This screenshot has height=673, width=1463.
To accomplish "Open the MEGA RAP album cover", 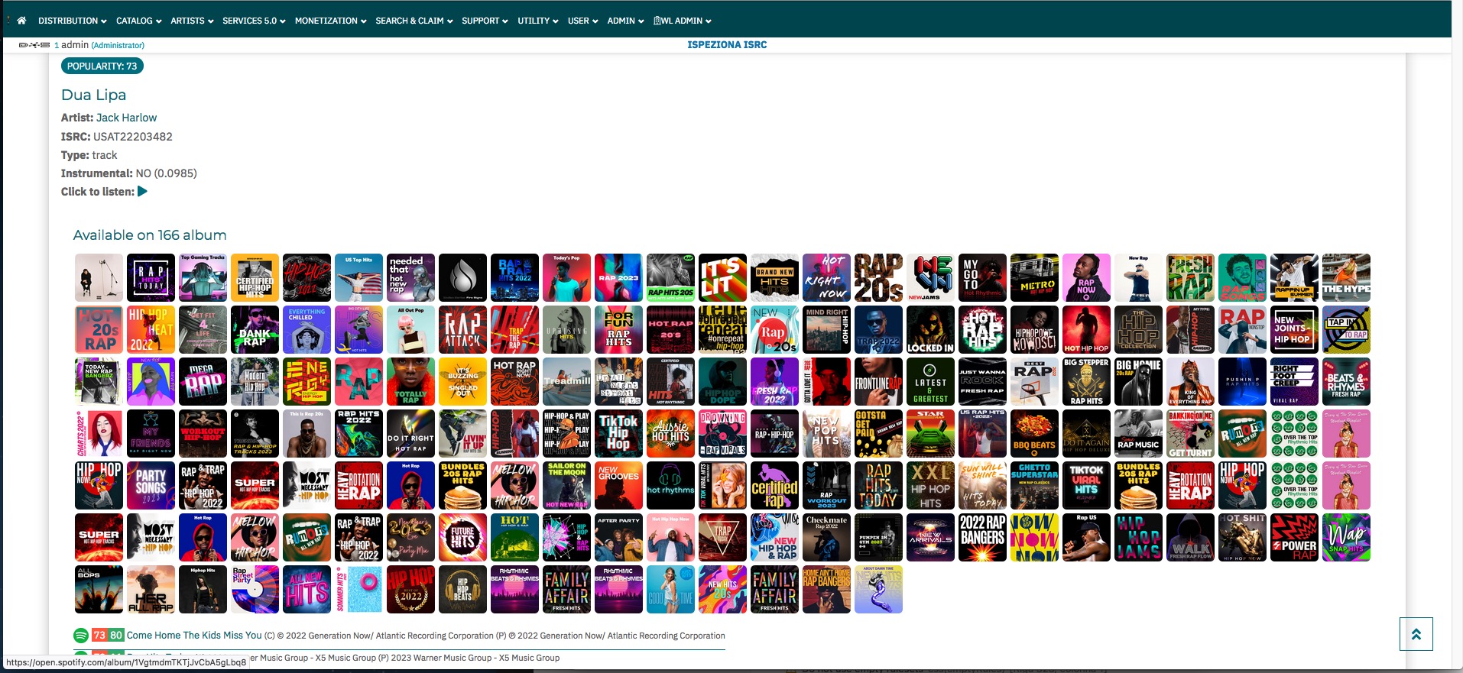I will tap(203, 381).
